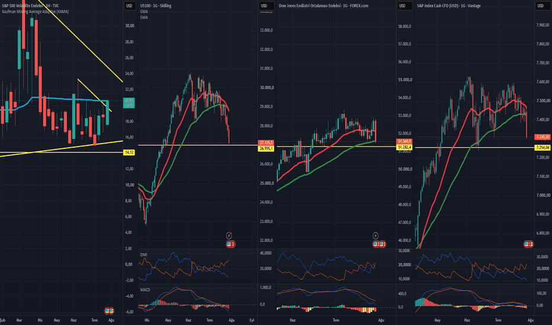Select the yellow horizontal line on the Dow Jones chart
Screen dimensions: 552x325
(336, 146)
